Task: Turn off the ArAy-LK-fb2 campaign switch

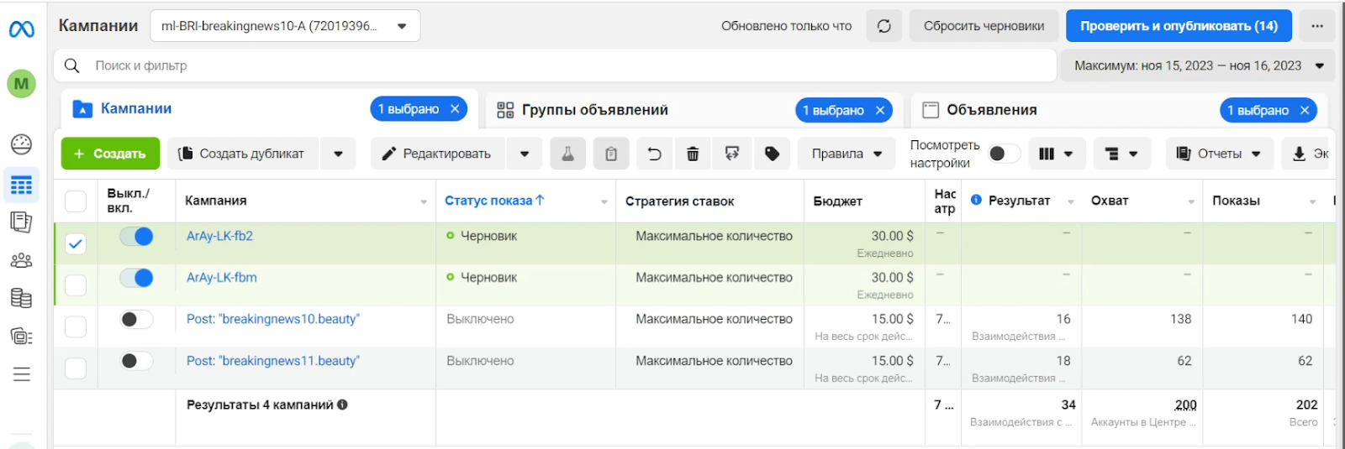Action: click(136, 237)
